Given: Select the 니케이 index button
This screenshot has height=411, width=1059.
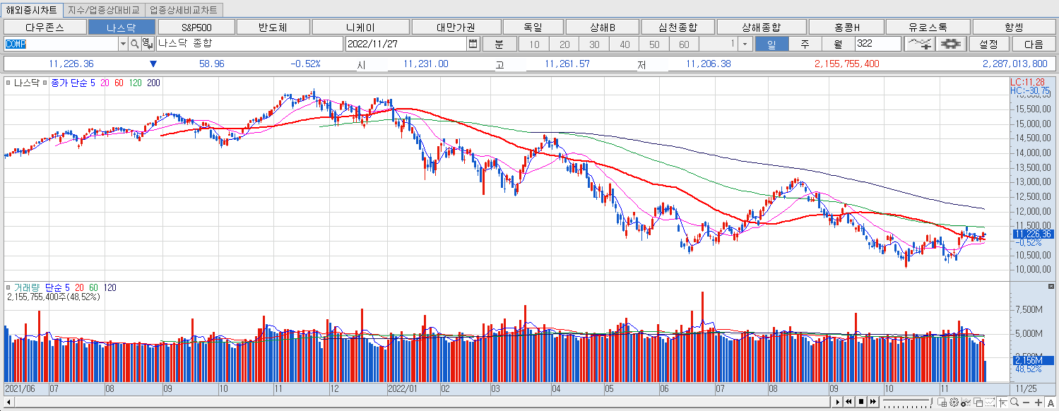Looking at the screenshot, I should (360, 27).
